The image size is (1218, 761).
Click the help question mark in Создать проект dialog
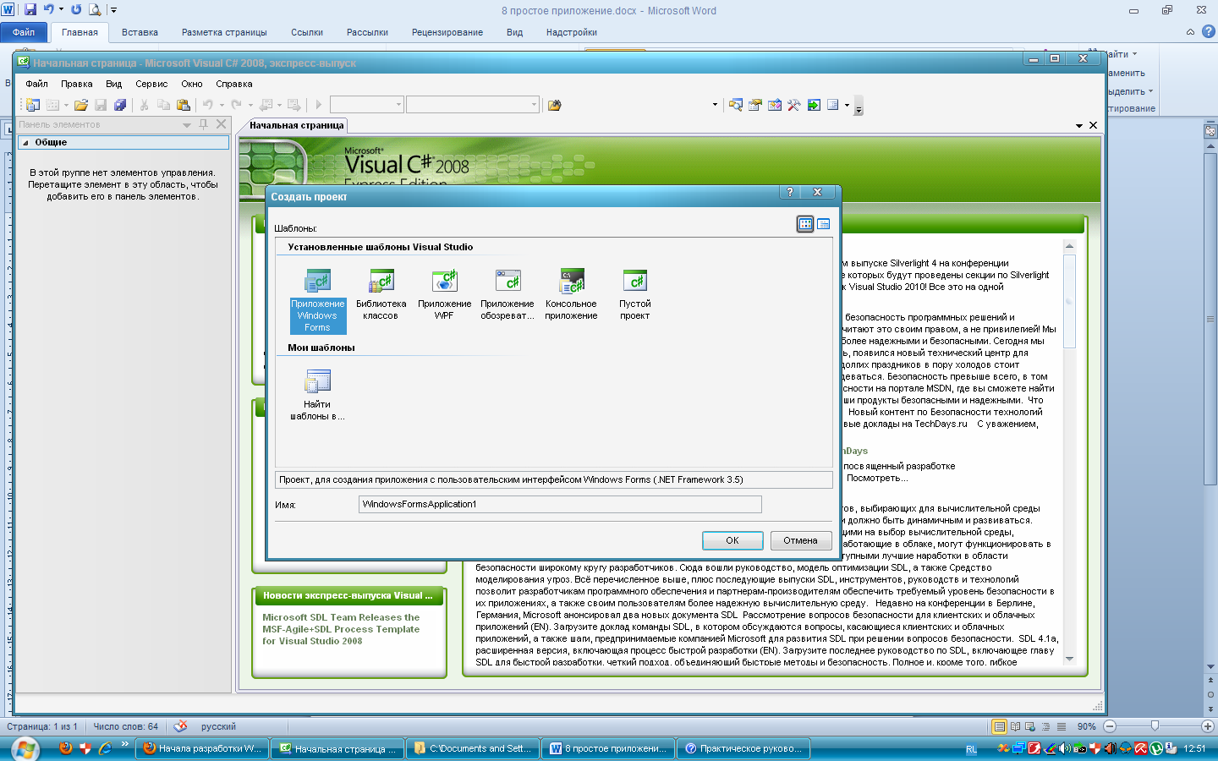tap(790, 192)
